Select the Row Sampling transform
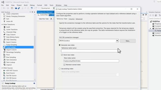 tap(11, 57)
